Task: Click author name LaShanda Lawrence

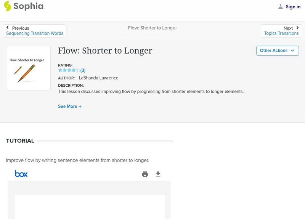Action: point(98,78)
